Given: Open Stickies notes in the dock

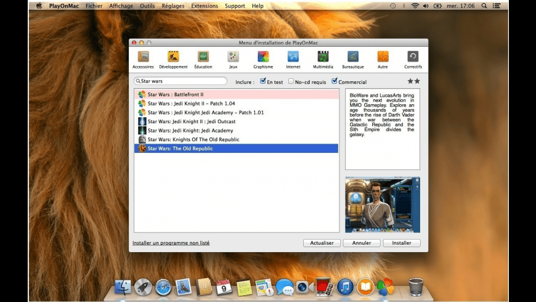Looking at the screenshot, I should click(x=244, y=288).
